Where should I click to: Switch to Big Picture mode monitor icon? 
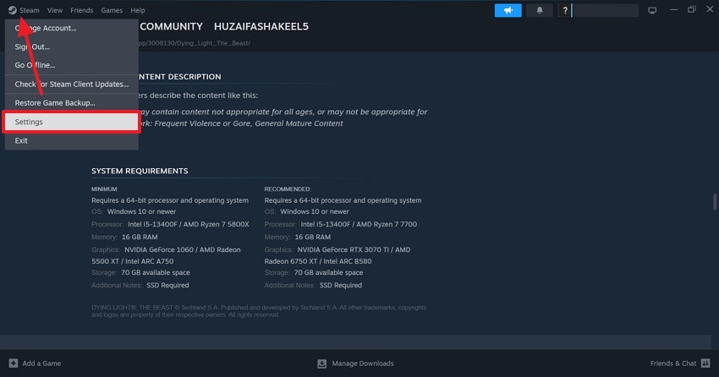(652, 10)
